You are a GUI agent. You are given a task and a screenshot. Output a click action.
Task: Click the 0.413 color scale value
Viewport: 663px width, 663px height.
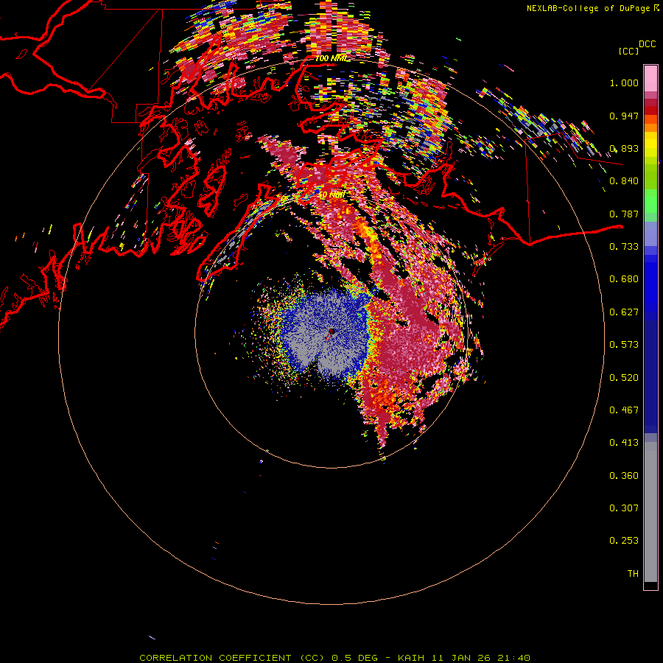pos(624,443)
